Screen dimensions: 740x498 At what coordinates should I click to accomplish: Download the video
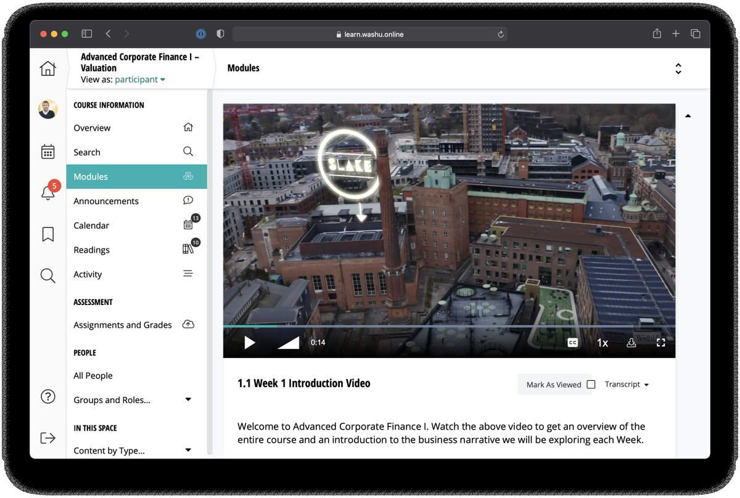pyautogui.click(x=631, y=343)
